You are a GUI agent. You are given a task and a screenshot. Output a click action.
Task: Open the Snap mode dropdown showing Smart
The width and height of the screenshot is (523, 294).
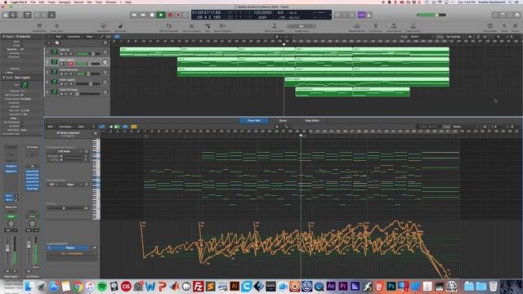(421, 37)
